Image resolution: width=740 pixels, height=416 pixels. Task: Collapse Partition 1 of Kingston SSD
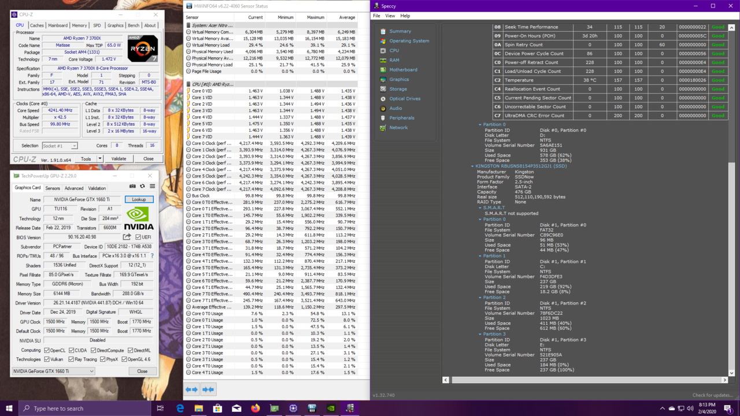click(480, 256)
